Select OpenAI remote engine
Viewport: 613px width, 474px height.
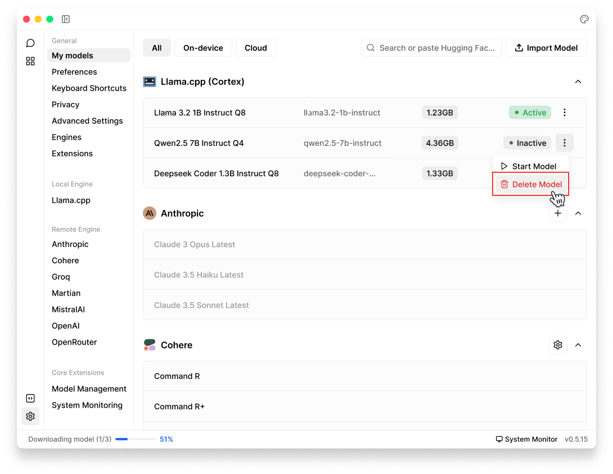pyautogui.click(x=65, y=326)
